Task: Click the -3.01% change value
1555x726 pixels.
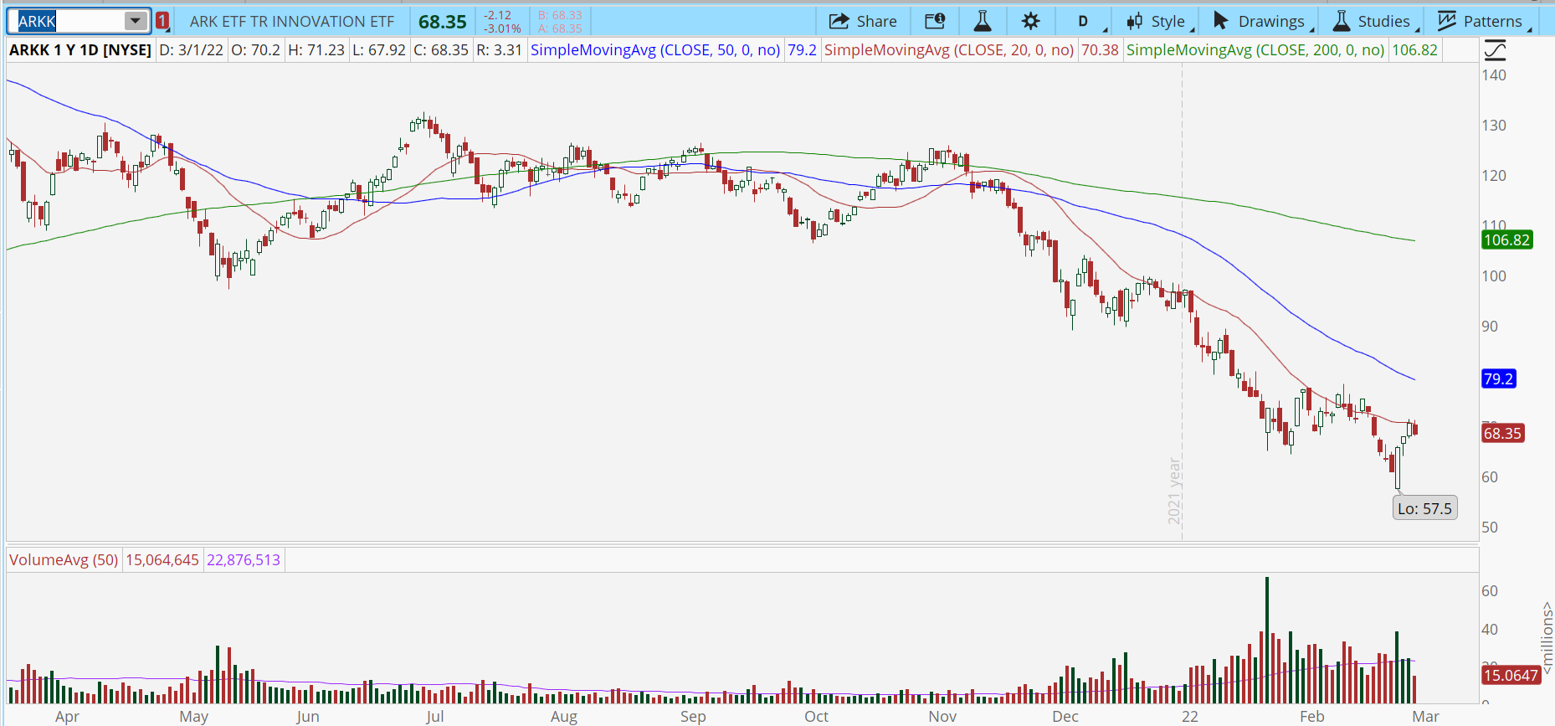Action: (502, 28)
